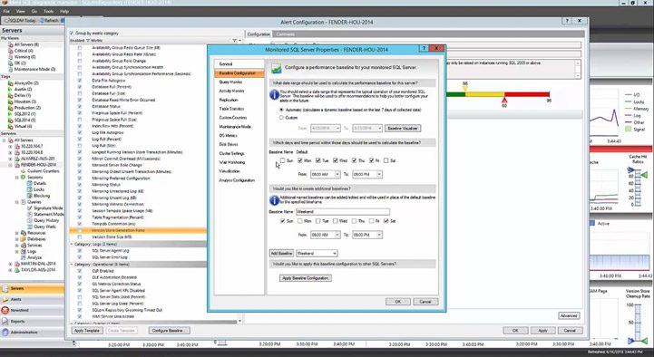Click the Sessions node icon
The width and height of the screenshot is (654, 357).
coord(24,177)
